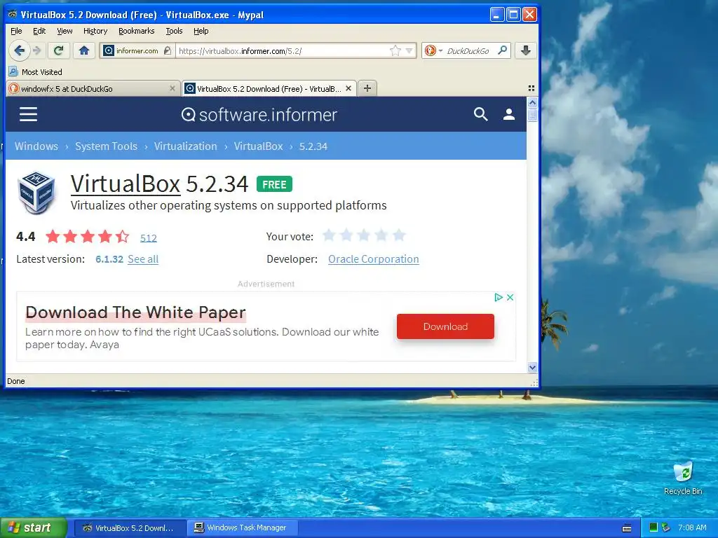This screenshot has height=538, width=718.
Task: Bookmark this page with the star icon
Action: tap(395, 50)
